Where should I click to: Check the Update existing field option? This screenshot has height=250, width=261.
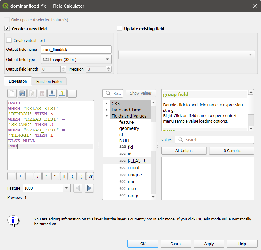[119, 29]
